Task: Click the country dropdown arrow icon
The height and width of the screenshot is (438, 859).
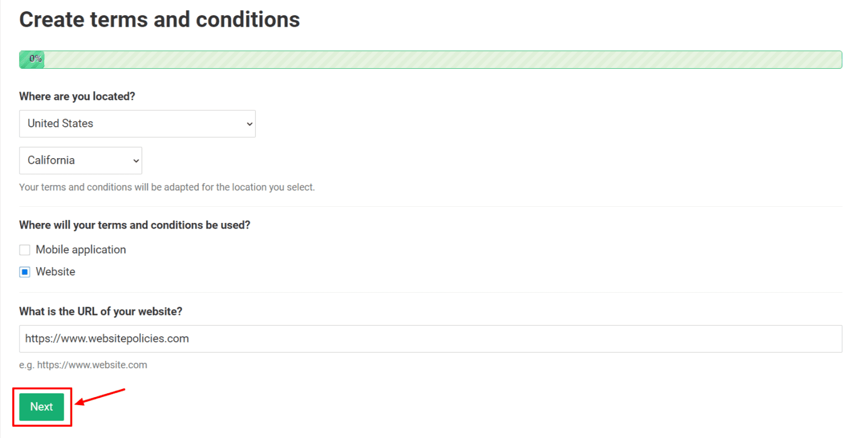Action: (x=248, y=123)
